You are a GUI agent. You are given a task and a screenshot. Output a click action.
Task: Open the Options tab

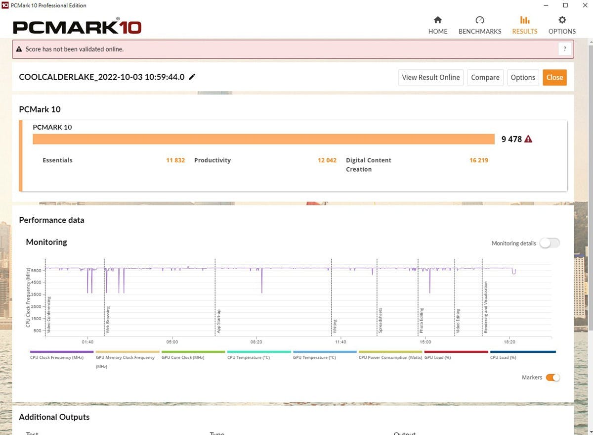[562, 25]
